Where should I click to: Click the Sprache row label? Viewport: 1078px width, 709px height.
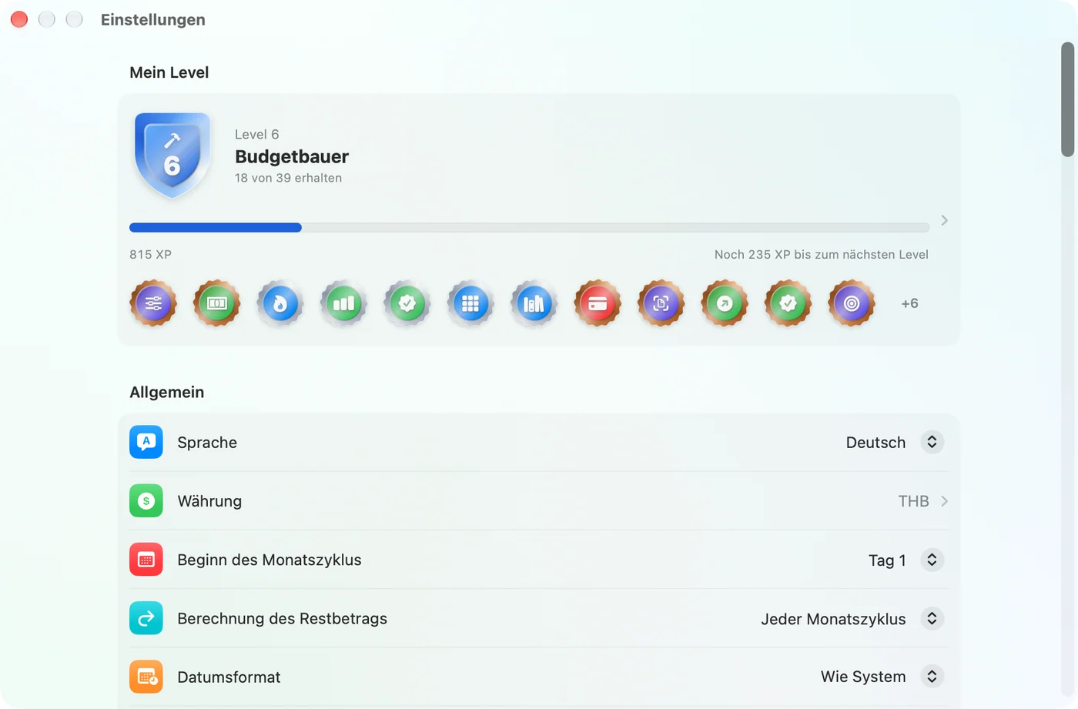click(207, 443)
